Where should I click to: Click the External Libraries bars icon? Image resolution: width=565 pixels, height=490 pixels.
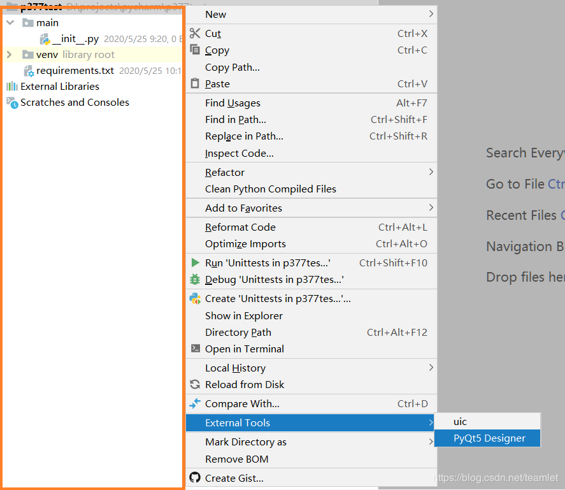tap(12, 86)
